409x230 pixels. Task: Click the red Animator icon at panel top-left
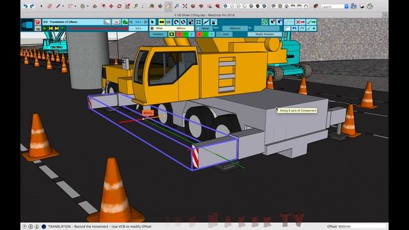pyautogui.click(x=38, y=22)
